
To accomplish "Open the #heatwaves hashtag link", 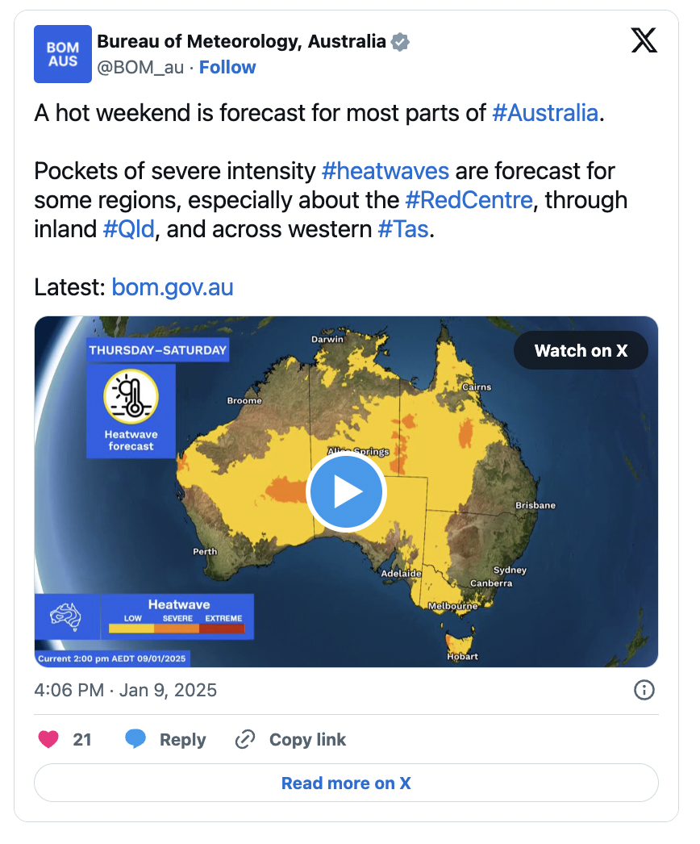I will (385, 171).
